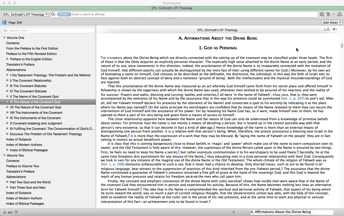Click the stacked lines list icon
This screenshot has height=216, width=344.
tap(328, 14)
